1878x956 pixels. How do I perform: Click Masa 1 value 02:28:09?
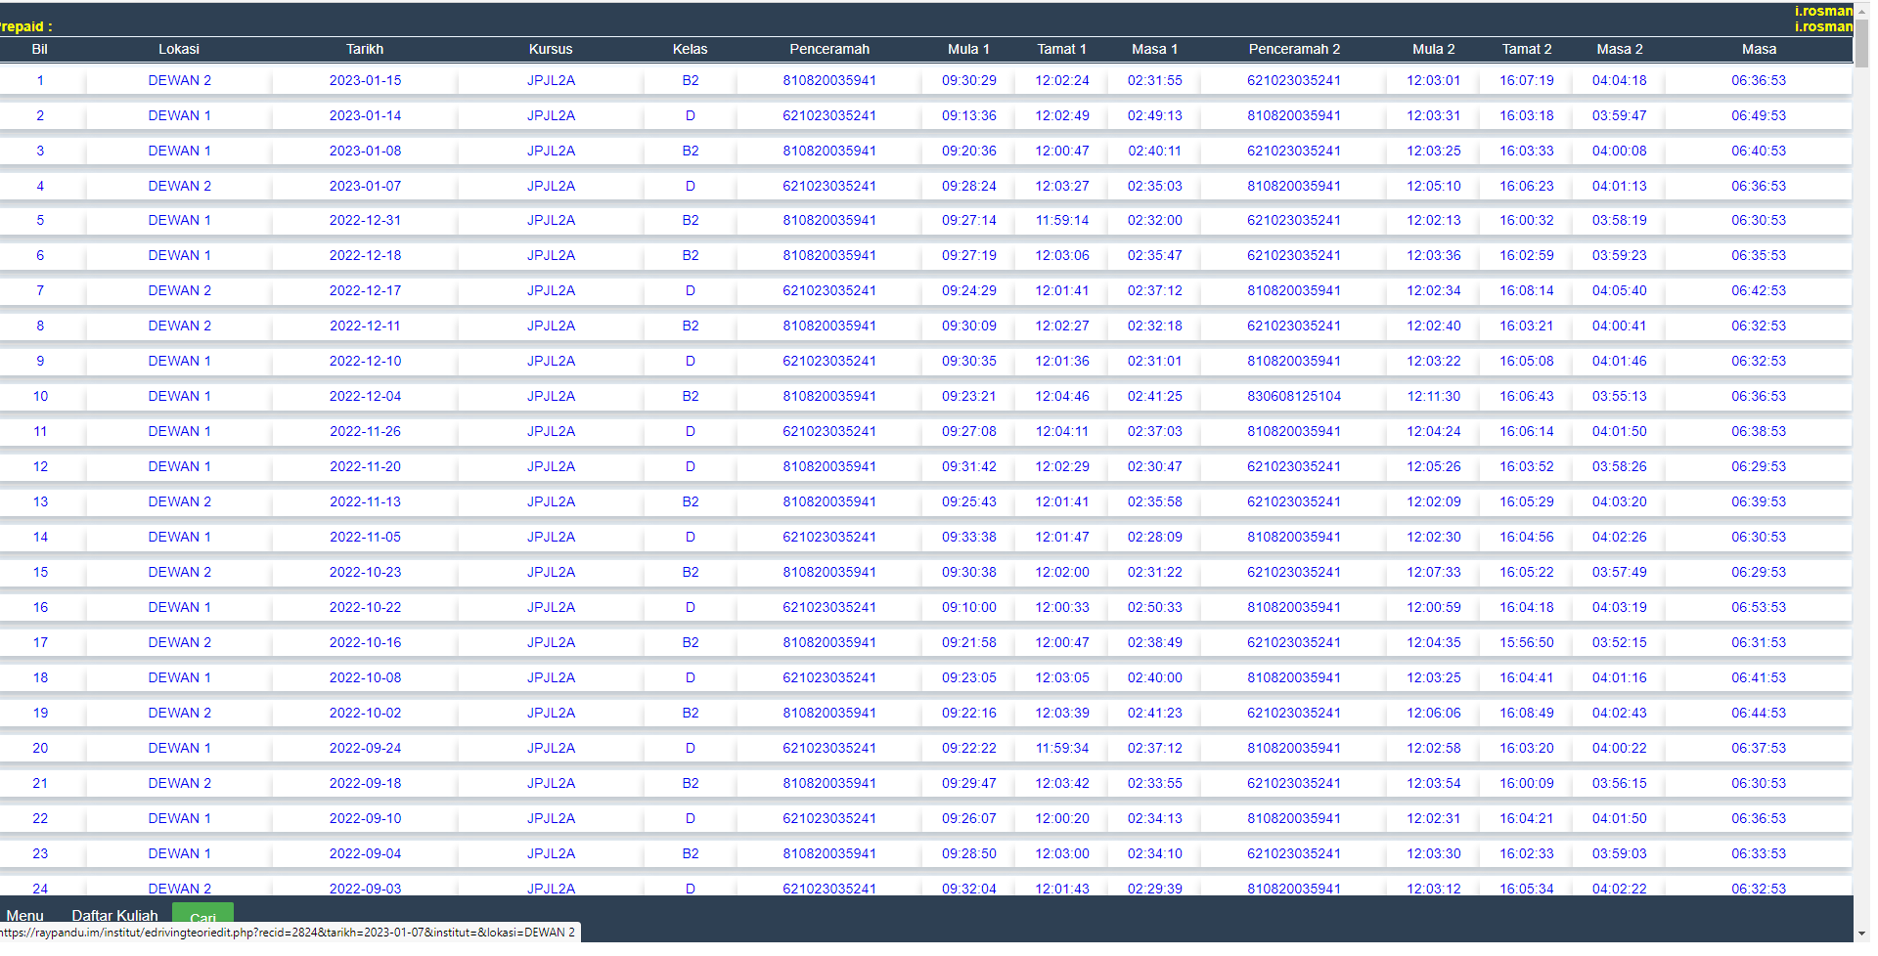pos(1154,537)
